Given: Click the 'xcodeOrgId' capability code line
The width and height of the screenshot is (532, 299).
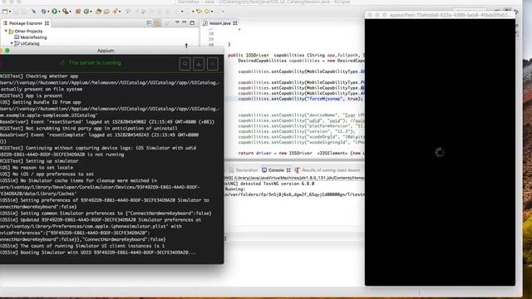Looking at the screenshot, I should 301,136.
